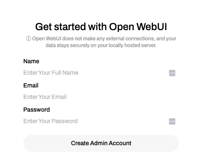
Task: Click the external connections notice text
Action: pyautogui.click(x=101, y=42)
